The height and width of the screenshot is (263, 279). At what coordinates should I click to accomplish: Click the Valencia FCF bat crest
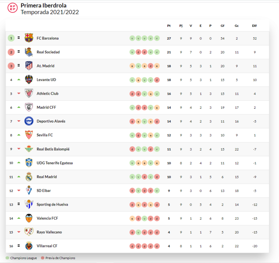click(x=29, y=218)
